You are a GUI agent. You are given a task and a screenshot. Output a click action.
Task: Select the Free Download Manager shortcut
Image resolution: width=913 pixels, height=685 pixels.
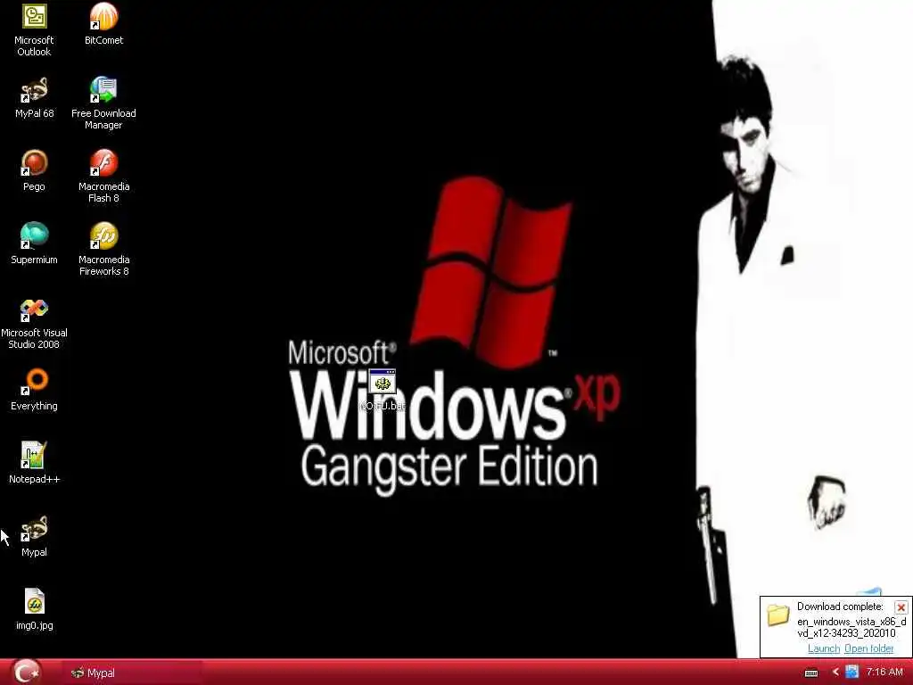tap(103, 103)
